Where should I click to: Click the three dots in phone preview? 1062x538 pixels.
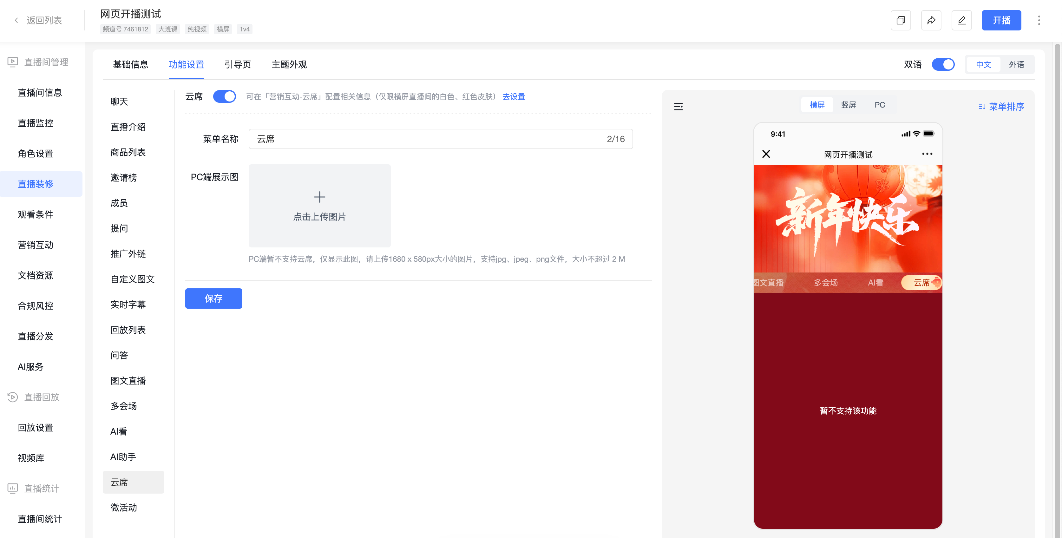pyautogui.click(x=927, y=154)
